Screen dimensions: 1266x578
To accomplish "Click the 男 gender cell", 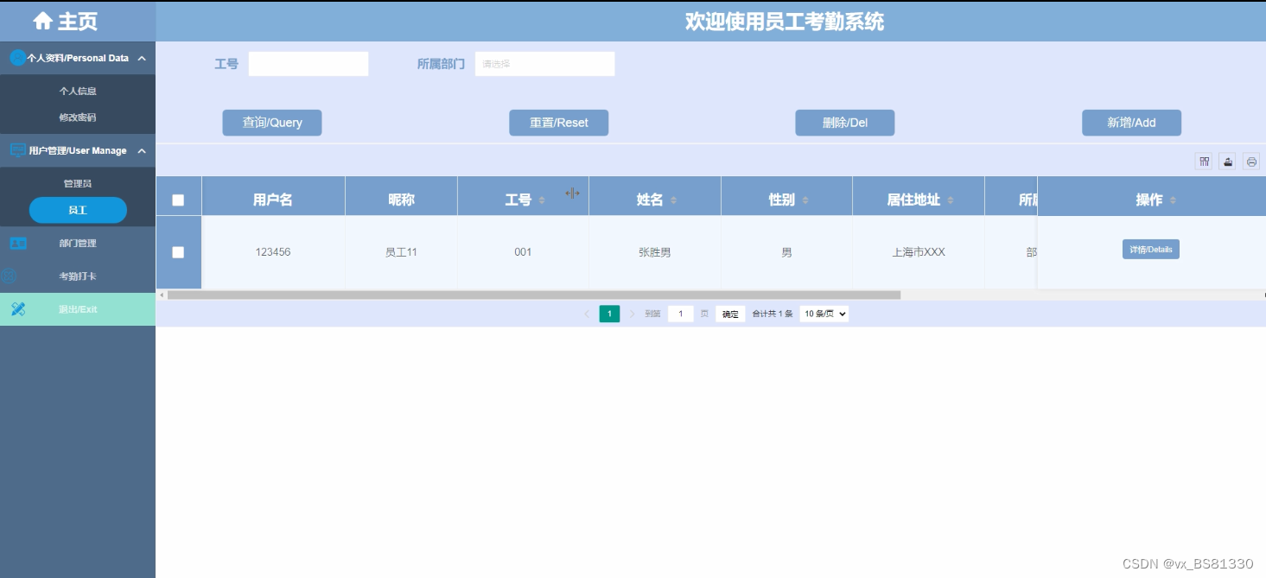I will pyautogui.click(x=786, y=252).
